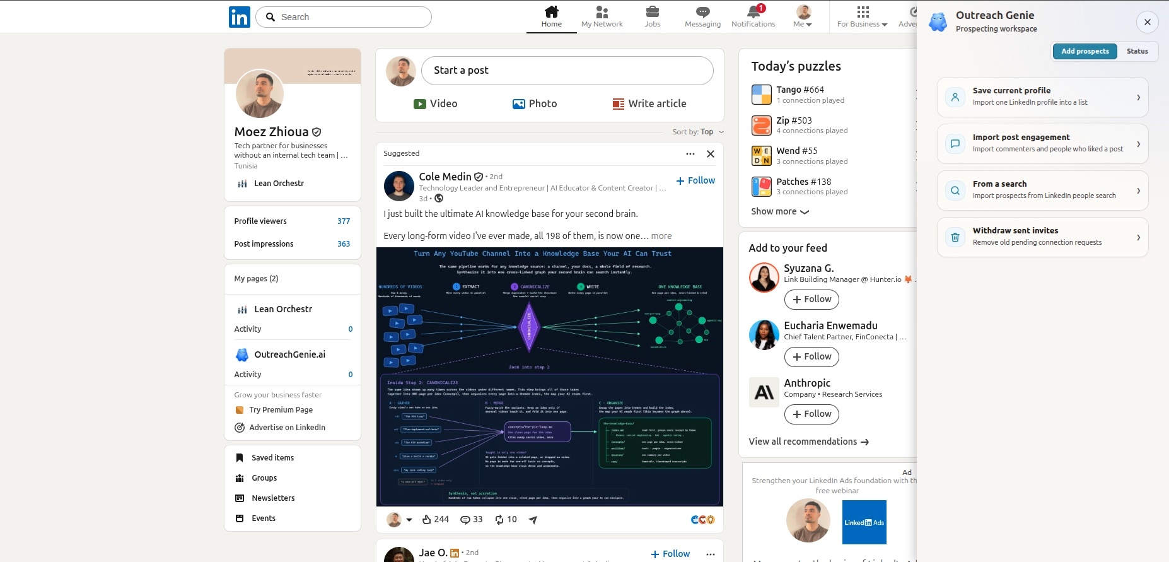The height and width of the screenshot is (562, 1169).
Task: Play the Zip #503 puzzle
Action: (800, 125)
